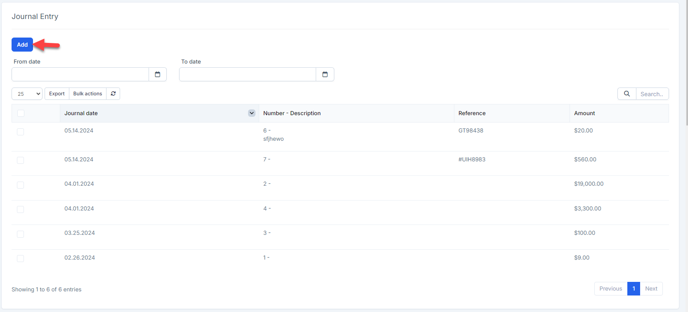The height and width of the screenshot is (312, 688).
Task: Click the $560.00 amount cell
Action: pos(585,159)
